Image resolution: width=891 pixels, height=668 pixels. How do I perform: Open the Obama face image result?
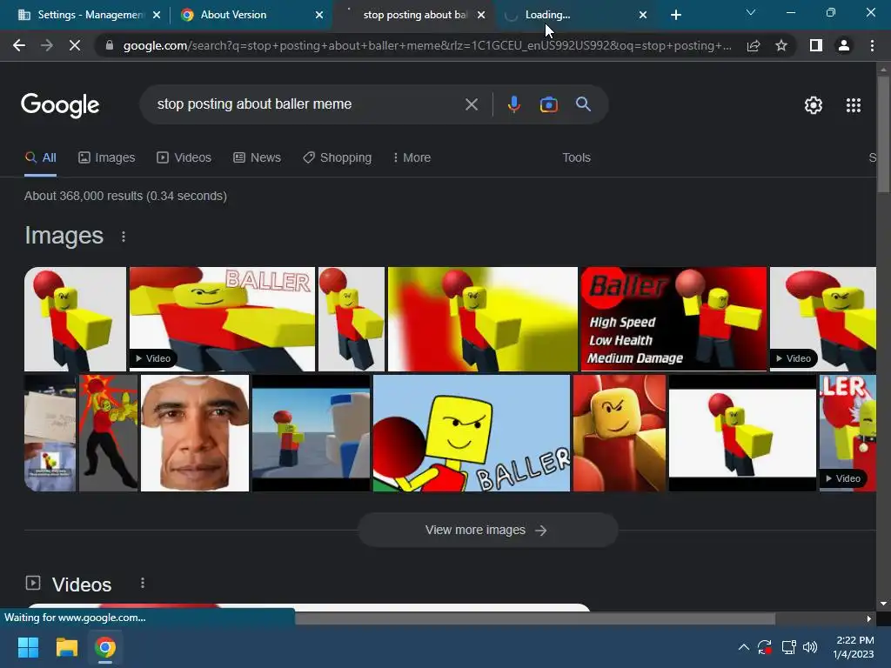(195, 433)
